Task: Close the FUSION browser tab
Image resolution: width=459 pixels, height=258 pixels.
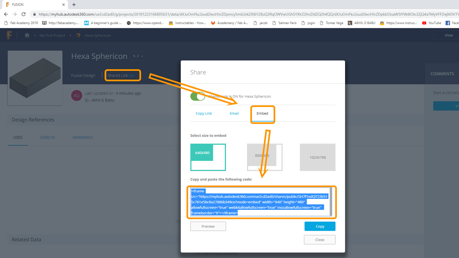Action: coord(64,5)
